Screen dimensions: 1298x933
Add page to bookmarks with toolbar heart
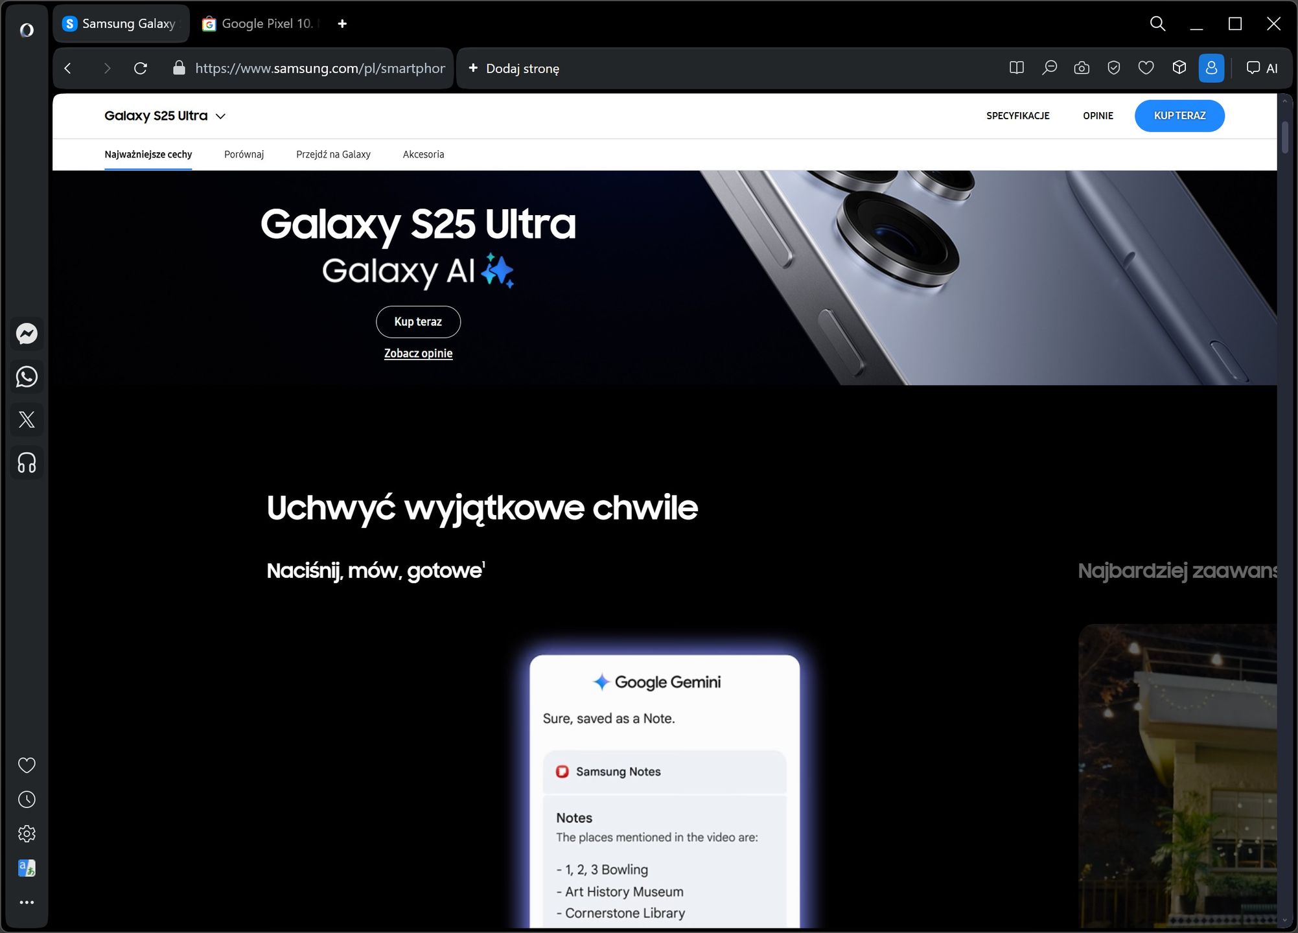point(1146,68)
